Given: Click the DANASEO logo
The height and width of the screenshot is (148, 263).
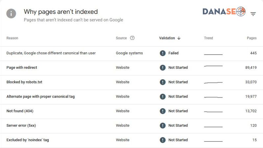Looking at the screenshot, I should tap(224, 12).
